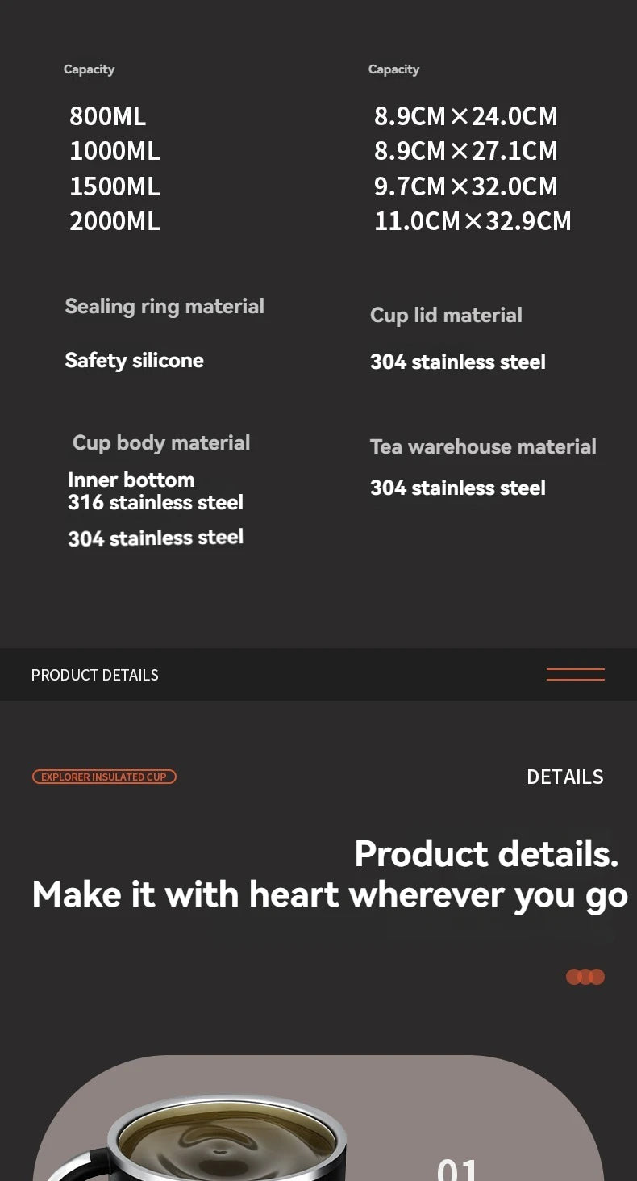Click the mug product image
This screenshot has width=637, height=1181.
226,1138
